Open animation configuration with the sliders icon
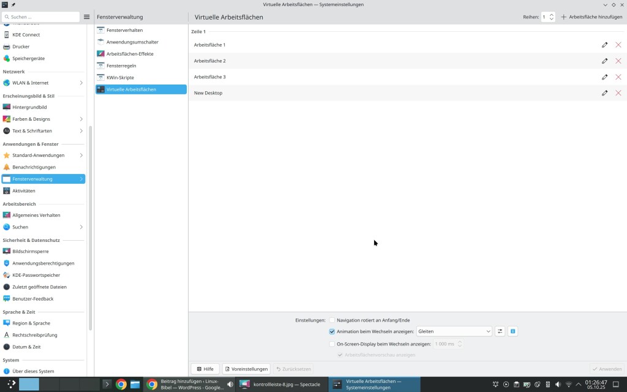The height and width of the screenshot is (392, 627). (500, 331)
